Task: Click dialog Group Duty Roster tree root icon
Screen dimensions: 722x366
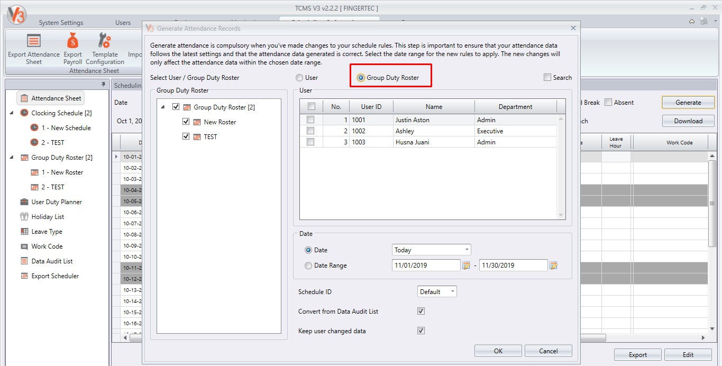Action: (187, 107)
